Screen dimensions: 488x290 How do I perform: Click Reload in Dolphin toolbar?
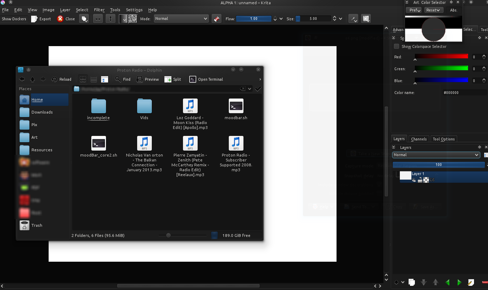pyautogui.click(x=61, y=79)
